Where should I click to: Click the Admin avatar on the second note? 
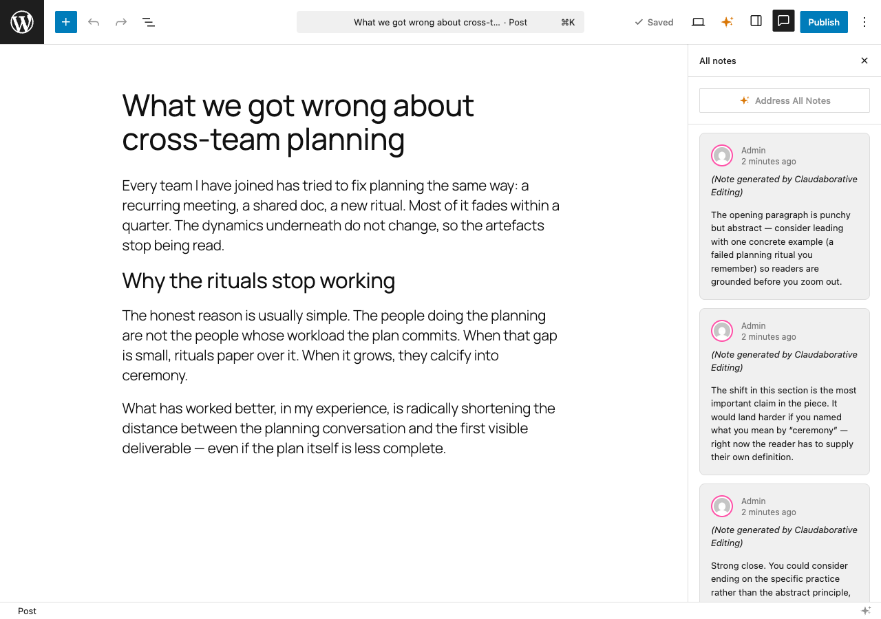click(722, 331)
